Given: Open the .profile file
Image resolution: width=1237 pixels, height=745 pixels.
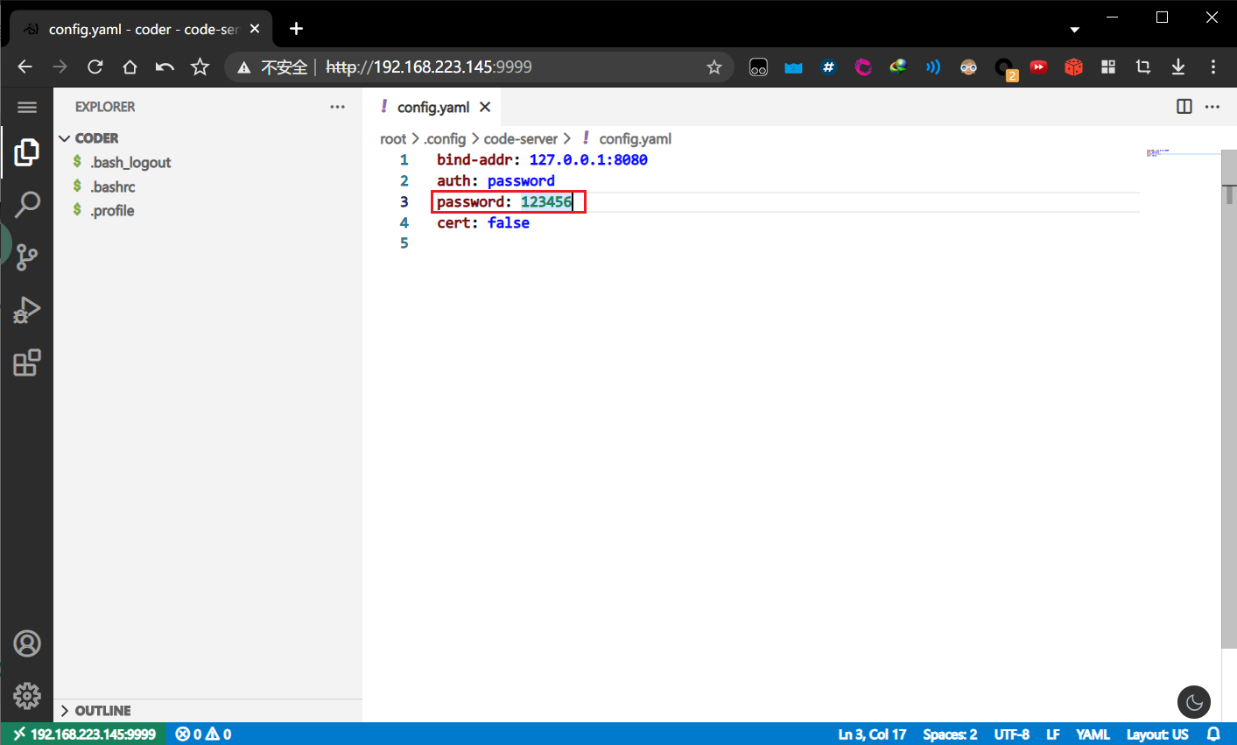Looking at the screenshot, I should click(x=112, y=210).
